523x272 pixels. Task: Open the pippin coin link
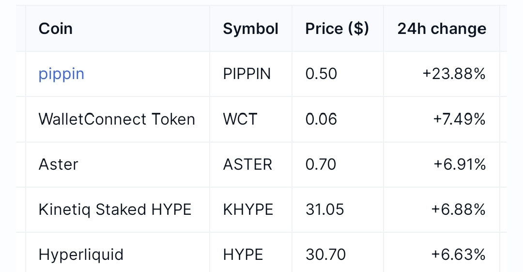point(62,74)
